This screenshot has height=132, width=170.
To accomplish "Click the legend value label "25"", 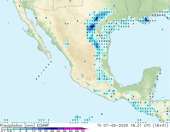I will pos(52,131).
